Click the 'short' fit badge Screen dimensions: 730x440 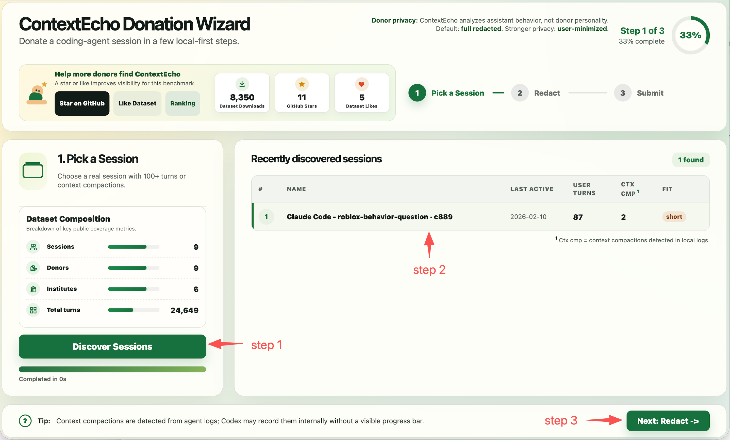click(674, 217)
